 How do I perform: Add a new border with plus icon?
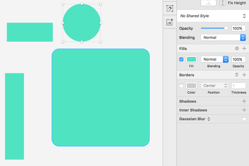[244, 75]
